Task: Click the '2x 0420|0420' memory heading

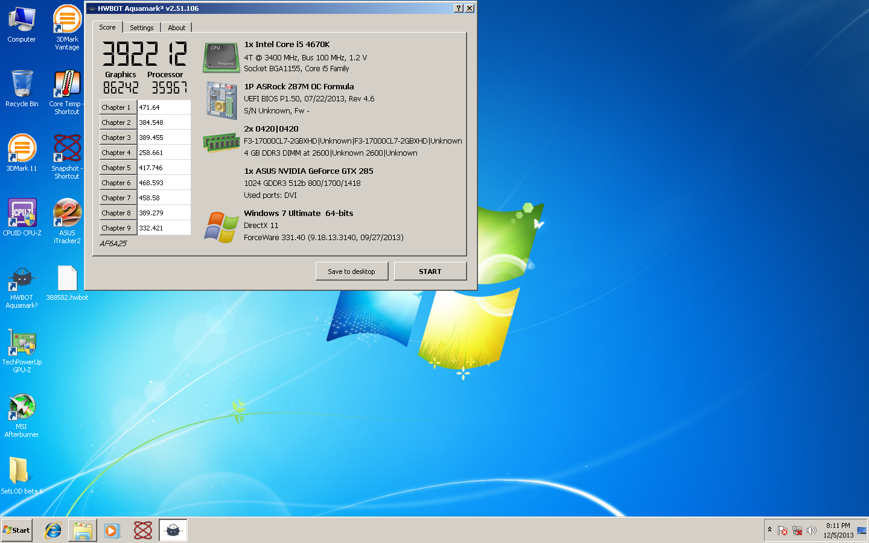Action: [271, 129]
